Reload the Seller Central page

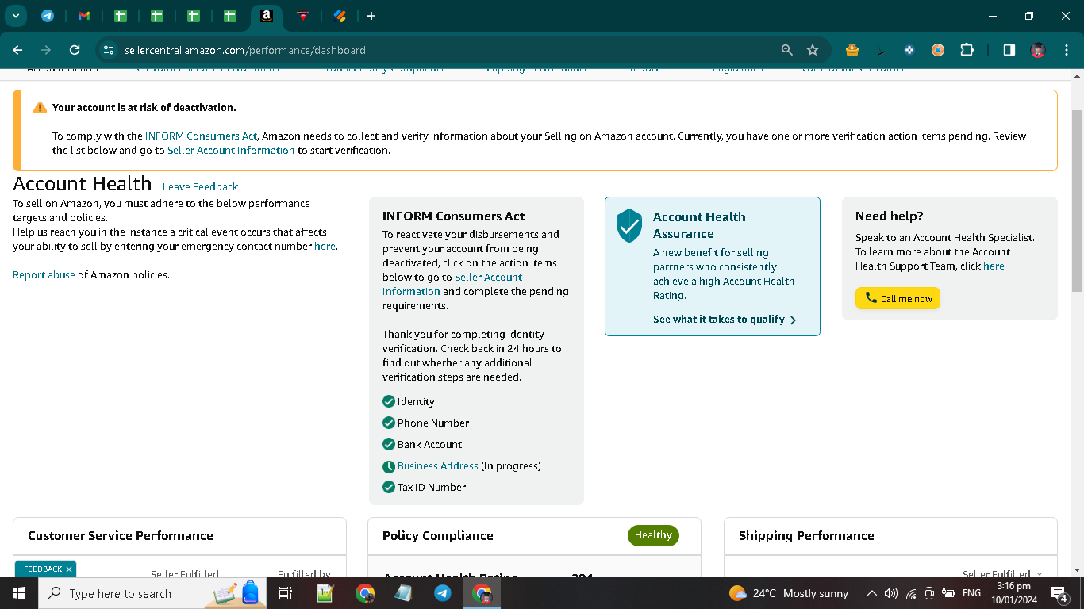pos(75,50)
